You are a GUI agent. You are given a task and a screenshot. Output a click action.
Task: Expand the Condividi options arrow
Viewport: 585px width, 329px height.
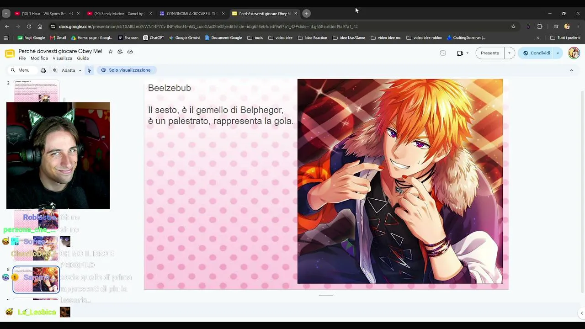558,53
